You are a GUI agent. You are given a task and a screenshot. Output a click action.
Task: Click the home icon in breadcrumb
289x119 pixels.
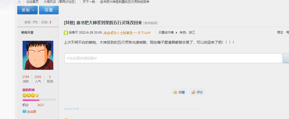pos(19,2)
